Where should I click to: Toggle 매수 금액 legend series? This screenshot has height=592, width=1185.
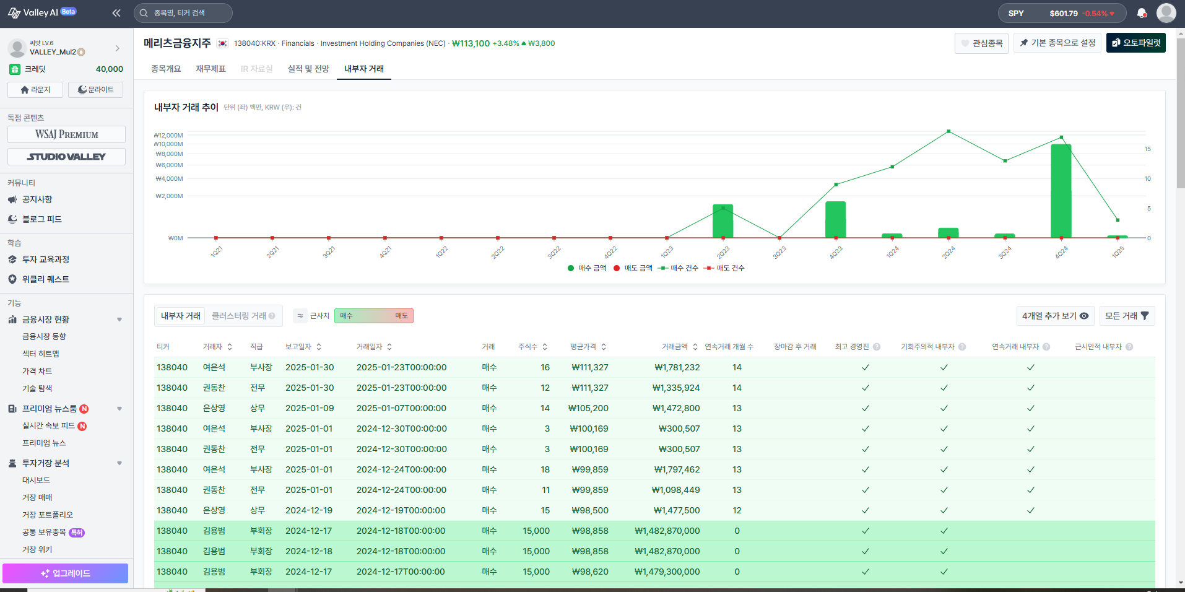click(587, 268)
